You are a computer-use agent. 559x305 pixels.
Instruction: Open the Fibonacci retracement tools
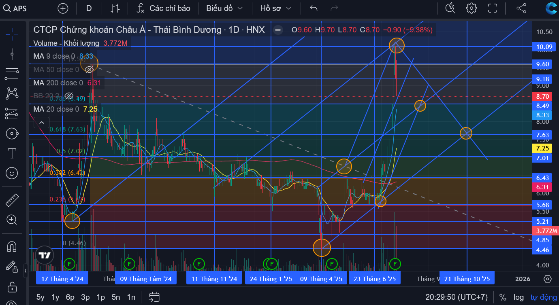(12, 74)
